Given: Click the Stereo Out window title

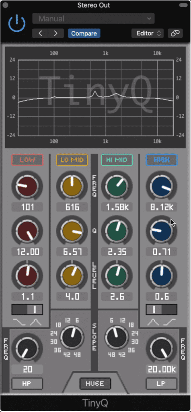Looking at the screenshot, I should click(94, 5).
